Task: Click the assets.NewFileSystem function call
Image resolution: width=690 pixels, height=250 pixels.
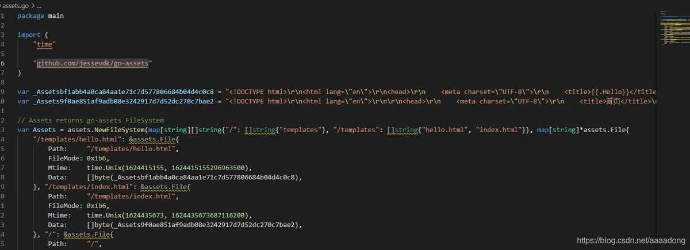Action: pos(105,130)
